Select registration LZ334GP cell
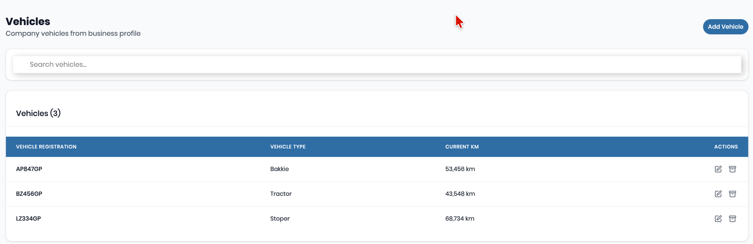753x244 pixels. (29, 218)
